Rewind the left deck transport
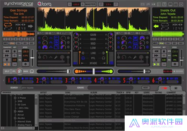Viewport: 187px width, 131px height. pyautogui.click(x=7, y=51)
